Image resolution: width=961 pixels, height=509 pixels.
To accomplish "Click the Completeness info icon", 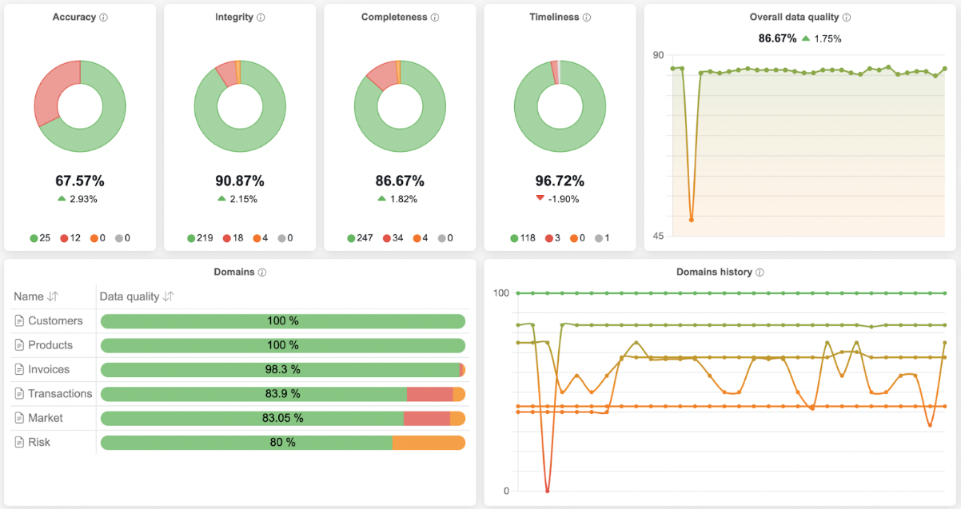I will 435,18.
